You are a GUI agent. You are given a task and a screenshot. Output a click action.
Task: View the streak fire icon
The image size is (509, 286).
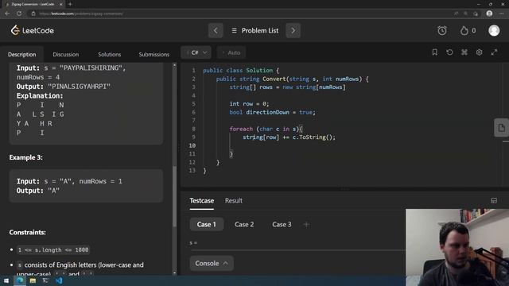(x=464, y=30)
